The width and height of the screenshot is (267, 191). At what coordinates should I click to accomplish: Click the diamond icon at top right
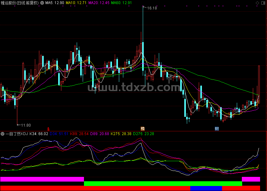coord(257,3)
